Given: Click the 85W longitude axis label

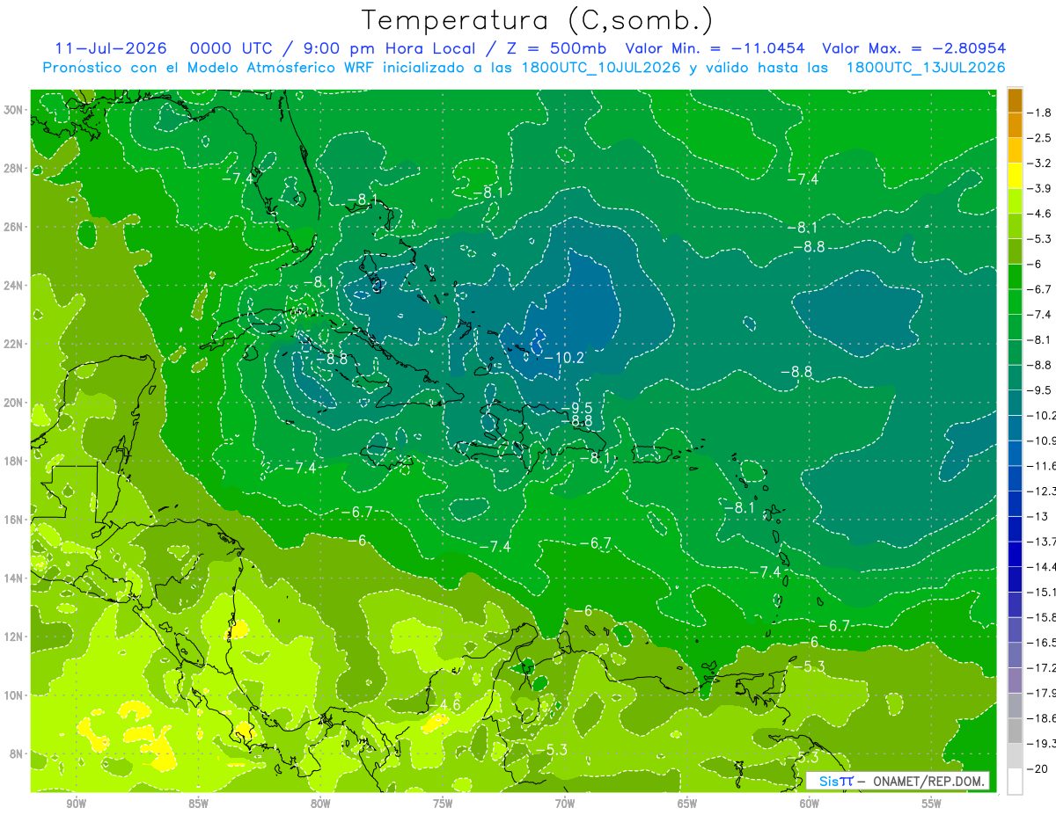Looking at the screenshot, I should [198, 804].
